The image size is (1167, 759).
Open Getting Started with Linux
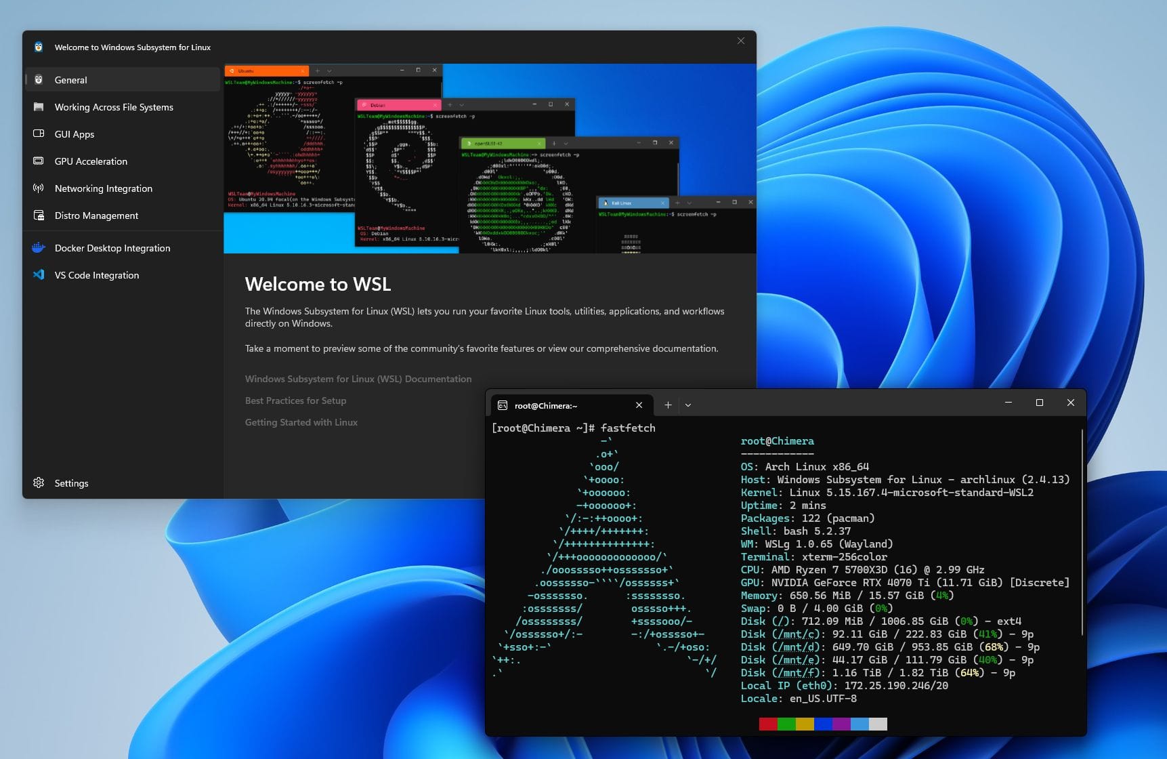301,422
